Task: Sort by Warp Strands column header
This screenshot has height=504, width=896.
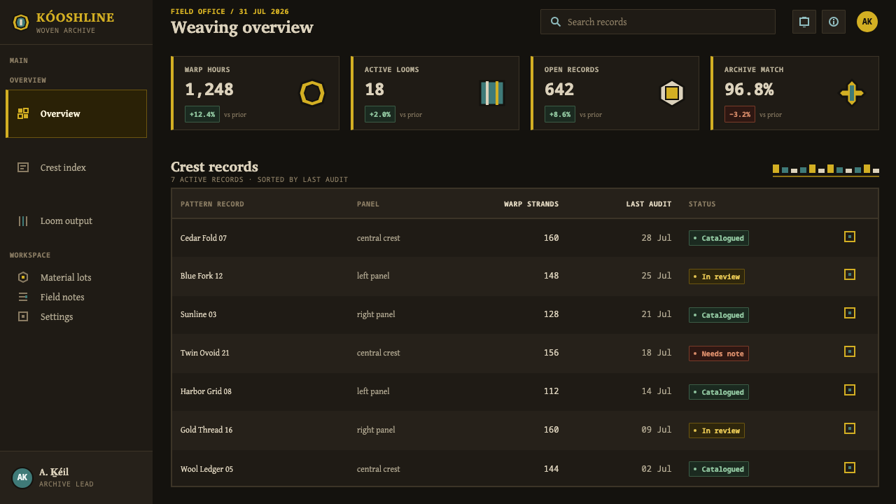Action: click(531, 204)
